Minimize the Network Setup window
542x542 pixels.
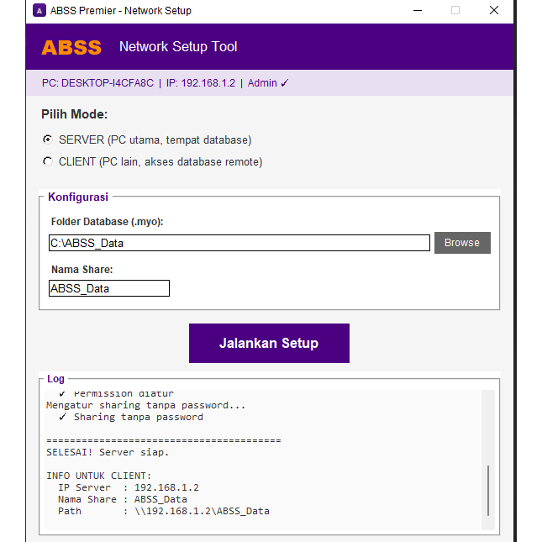click(x=418, y=11)
